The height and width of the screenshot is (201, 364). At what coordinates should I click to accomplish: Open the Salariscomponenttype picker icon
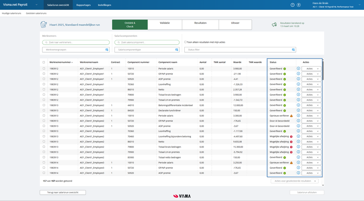(177, 50)
